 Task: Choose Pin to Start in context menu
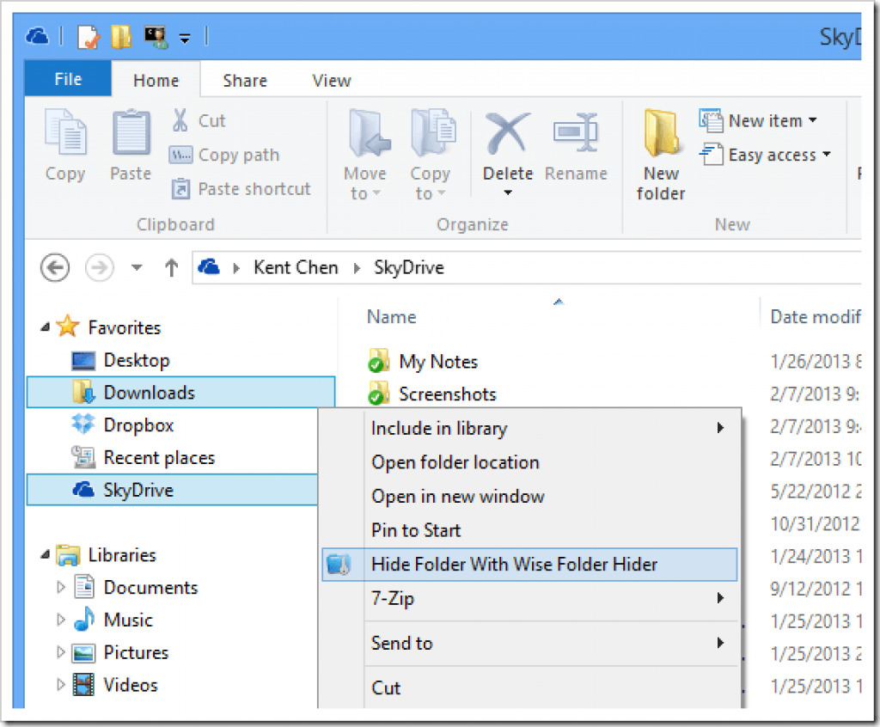pyautogui.click(x=529, y=530)
